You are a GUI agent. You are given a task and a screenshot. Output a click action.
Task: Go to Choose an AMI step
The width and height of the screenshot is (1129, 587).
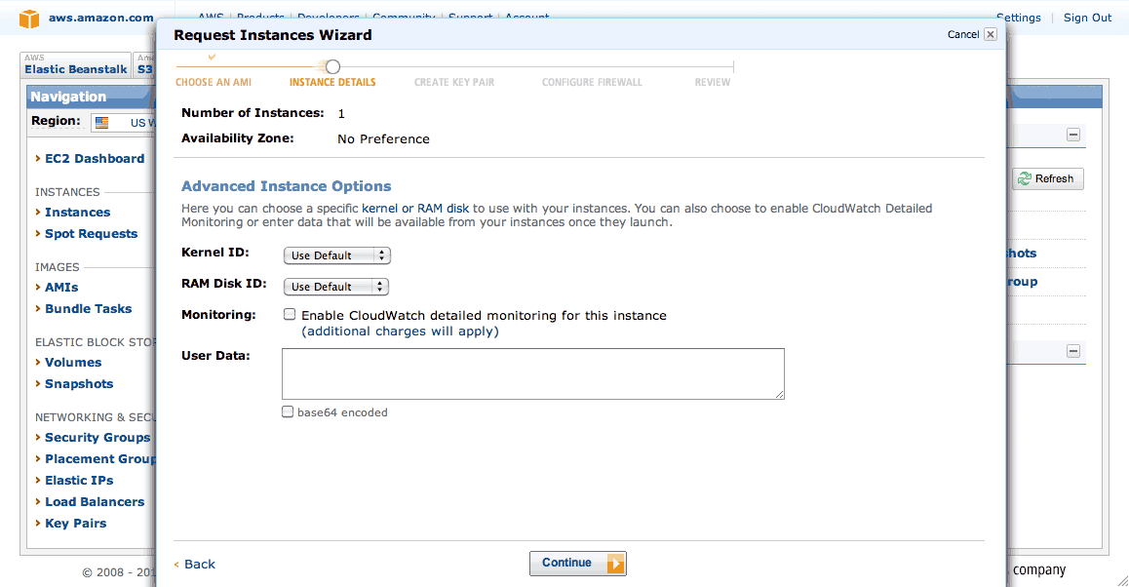[214, 82]
